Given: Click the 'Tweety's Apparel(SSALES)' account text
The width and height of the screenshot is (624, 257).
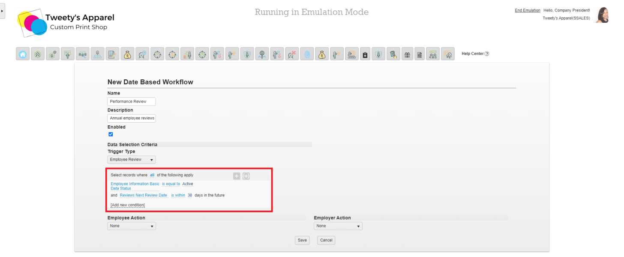Looking at the screenshot, I should 566,18.
